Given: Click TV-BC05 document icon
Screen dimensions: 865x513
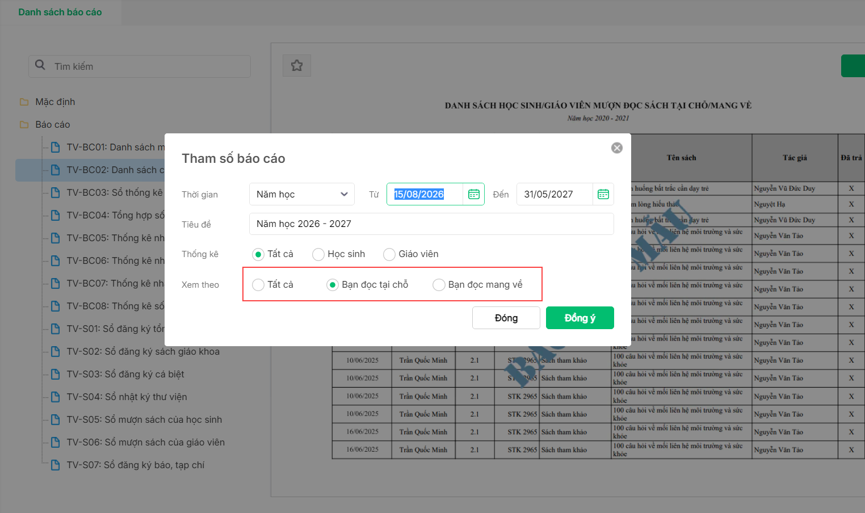Looking at the screenshot, I should pyautogui.click(x=55, y=238).
